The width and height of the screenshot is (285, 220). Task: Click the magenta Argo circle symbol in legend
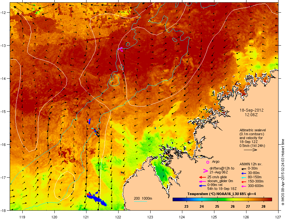pos(208,162)
